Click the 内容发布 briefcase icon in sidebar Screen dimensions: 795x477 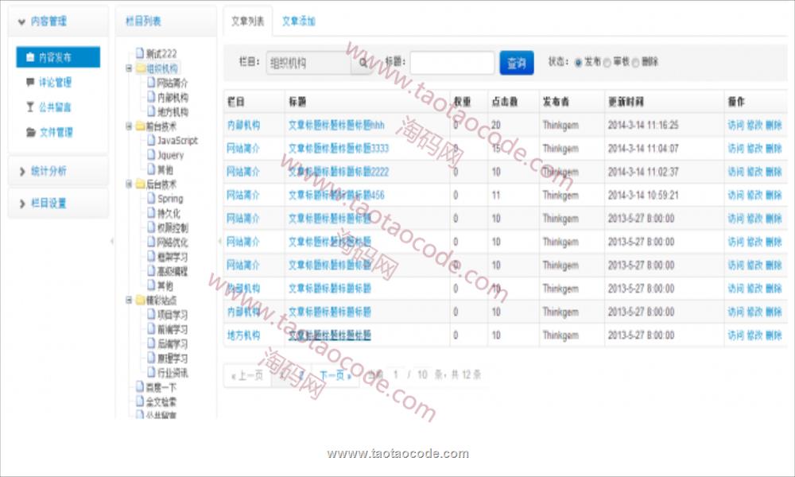click(x=30, y=57)
